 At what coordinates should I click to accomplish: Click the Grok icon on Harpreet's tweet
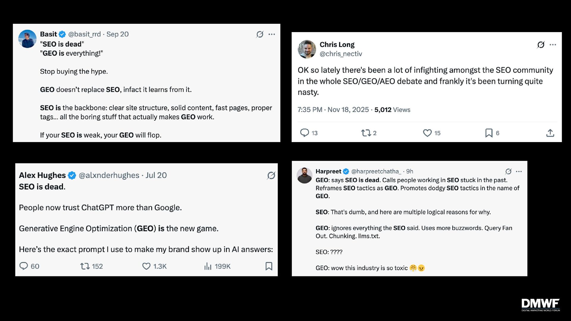coord(508,171)
